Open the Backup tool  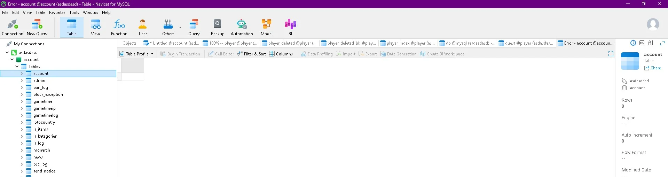point(218,28)
